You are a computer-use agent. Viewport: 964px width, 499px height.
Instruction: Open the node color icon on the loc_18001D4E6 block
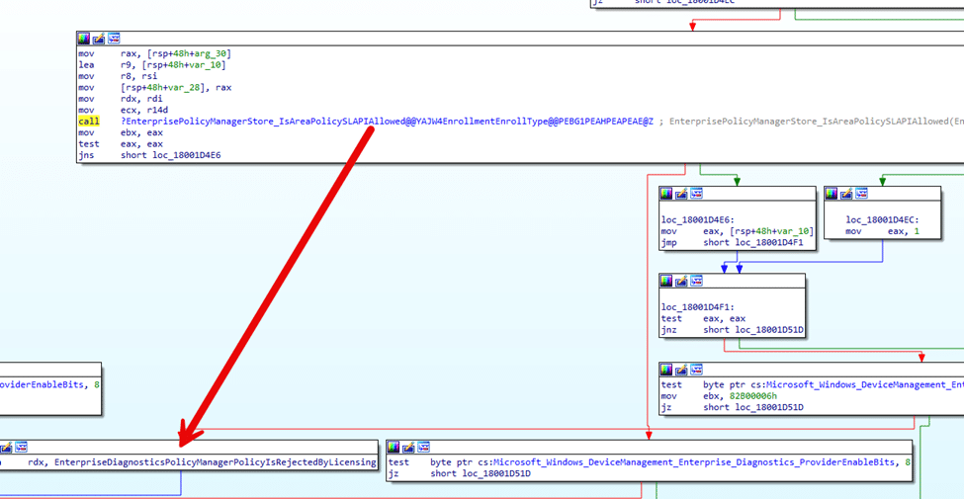tap(666, 194)
